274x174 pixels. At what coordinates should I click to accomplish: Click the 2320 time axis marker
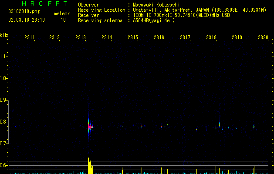click(263, 37)
